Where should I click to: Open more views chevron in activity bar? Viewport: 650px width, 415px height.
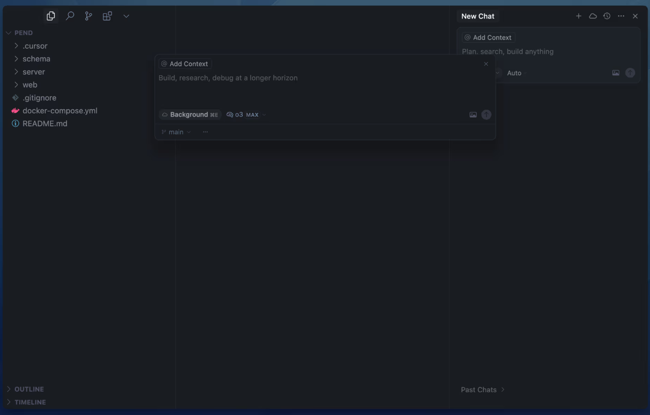tap(126, 16)
